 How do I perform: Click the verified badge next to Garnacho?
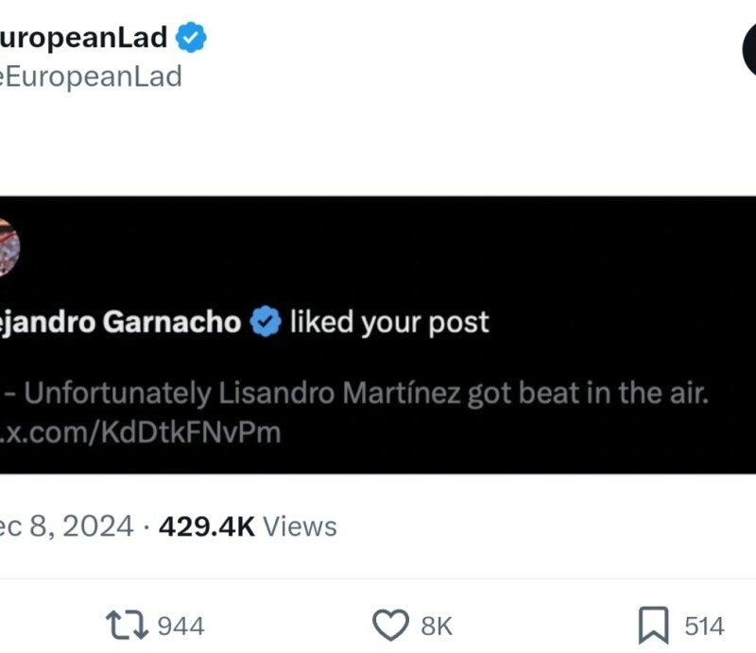[266, 323]
